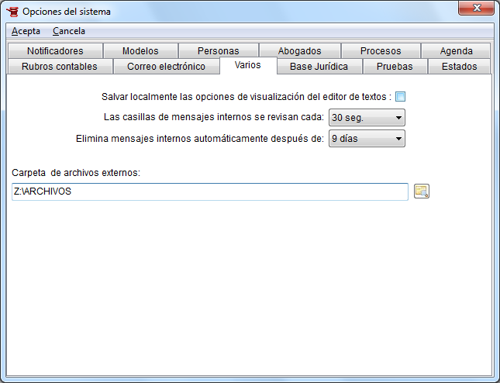The width and height of the screenshot is (500, 383).
Task: Switch to the Procesos tab
Action: [381, 51]
